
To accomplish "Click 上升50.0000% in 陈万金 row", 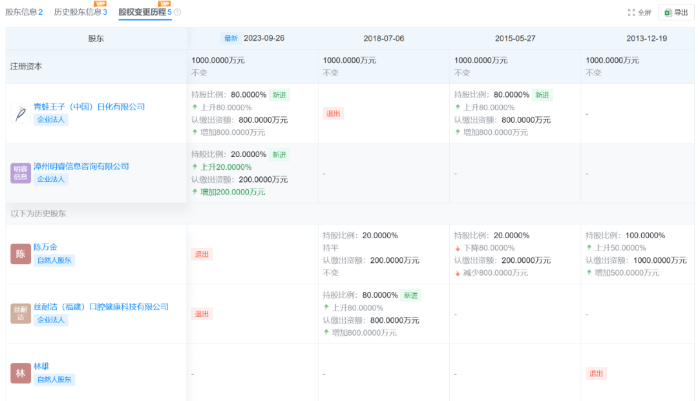I will tap(620, 248).
